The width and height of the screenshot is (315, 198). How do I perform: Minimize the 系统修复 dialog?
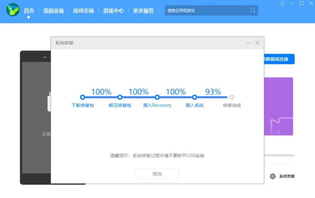pyautogui.click(x=248, y=43)
